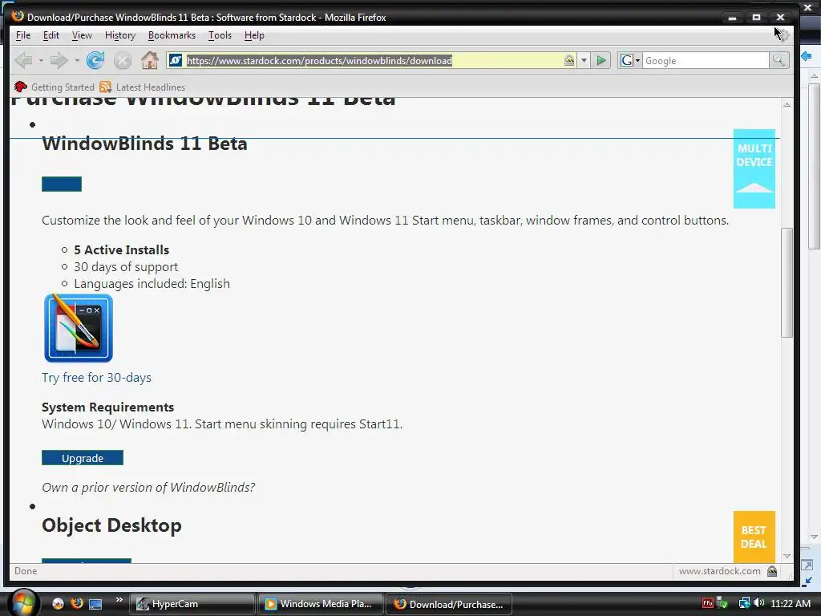Switch to Windows Media Player taskbar button
The height and width of the screenshot is (616, 821).
tap(321, 604)
